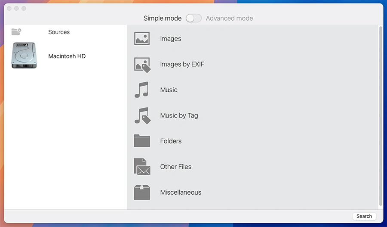387x227 pixels.
Task: Click the Simple mode label
Action: coord(163,19)
